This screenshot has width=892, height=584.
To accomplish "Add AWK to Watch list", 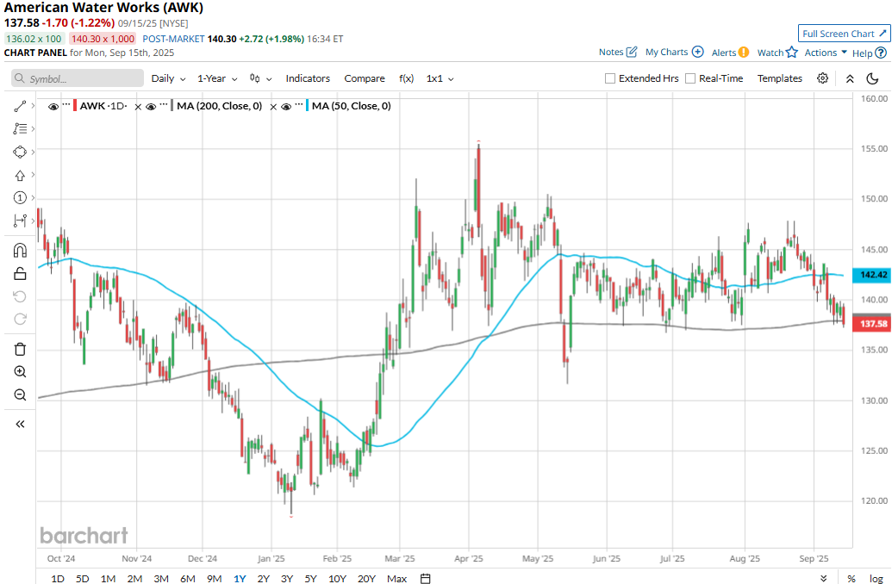I will click(x=777, y=53).
